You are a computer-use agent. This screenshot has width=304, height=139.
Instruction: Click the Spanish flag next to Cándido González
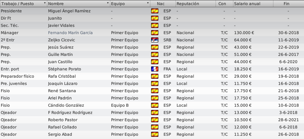[x=154, y=105]
